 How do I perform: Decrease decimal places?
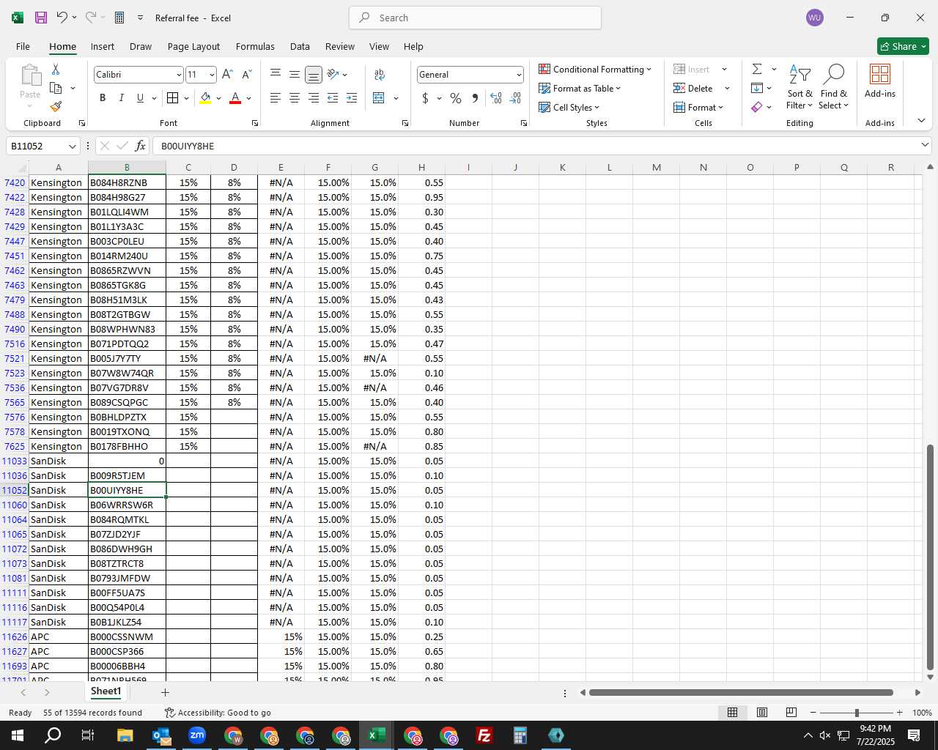[515, 98]
